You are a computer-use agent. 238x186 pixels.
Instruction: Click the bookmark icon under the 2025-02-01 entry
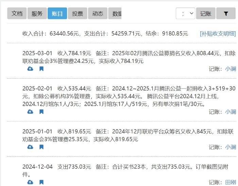(41, 112)
